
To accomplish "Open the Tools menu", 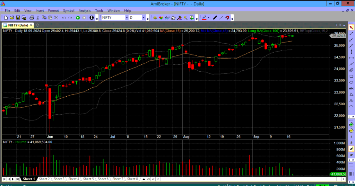I will 99,11.
